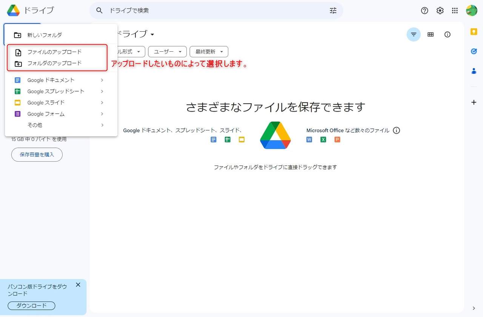
Task: Click the large Drive logo in center
Action: pos(275,135)
